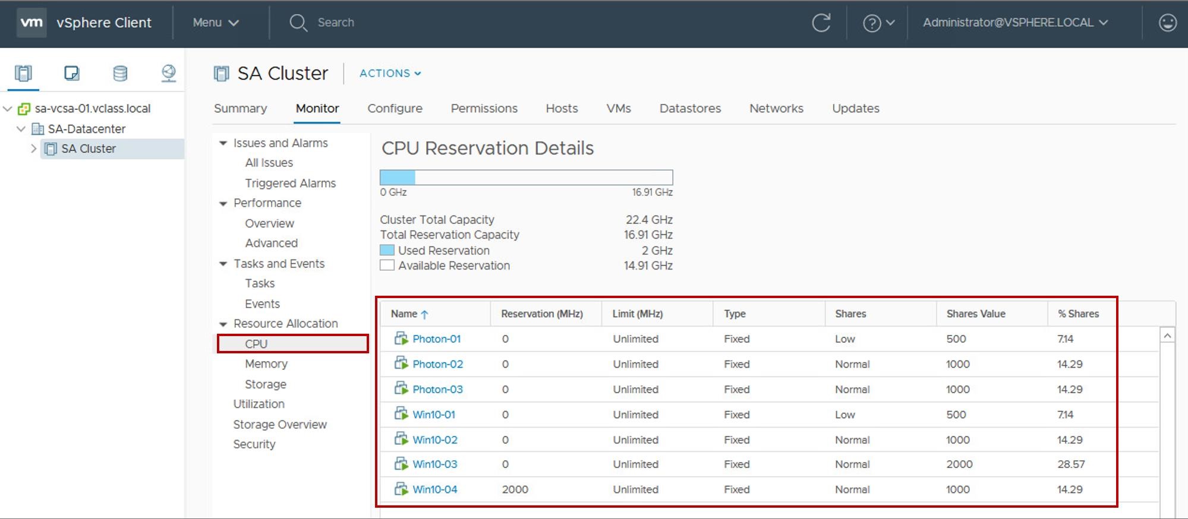The image size is (1188, 519).
Task: Expand the SA Cluster tree node
Action: (x=33, y=148)
